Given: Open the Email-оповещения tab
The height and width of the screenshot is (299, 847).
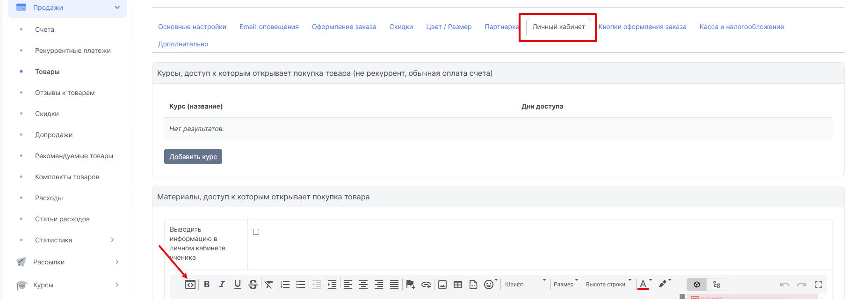Looking at the screenshot, I should coord(269,27).
